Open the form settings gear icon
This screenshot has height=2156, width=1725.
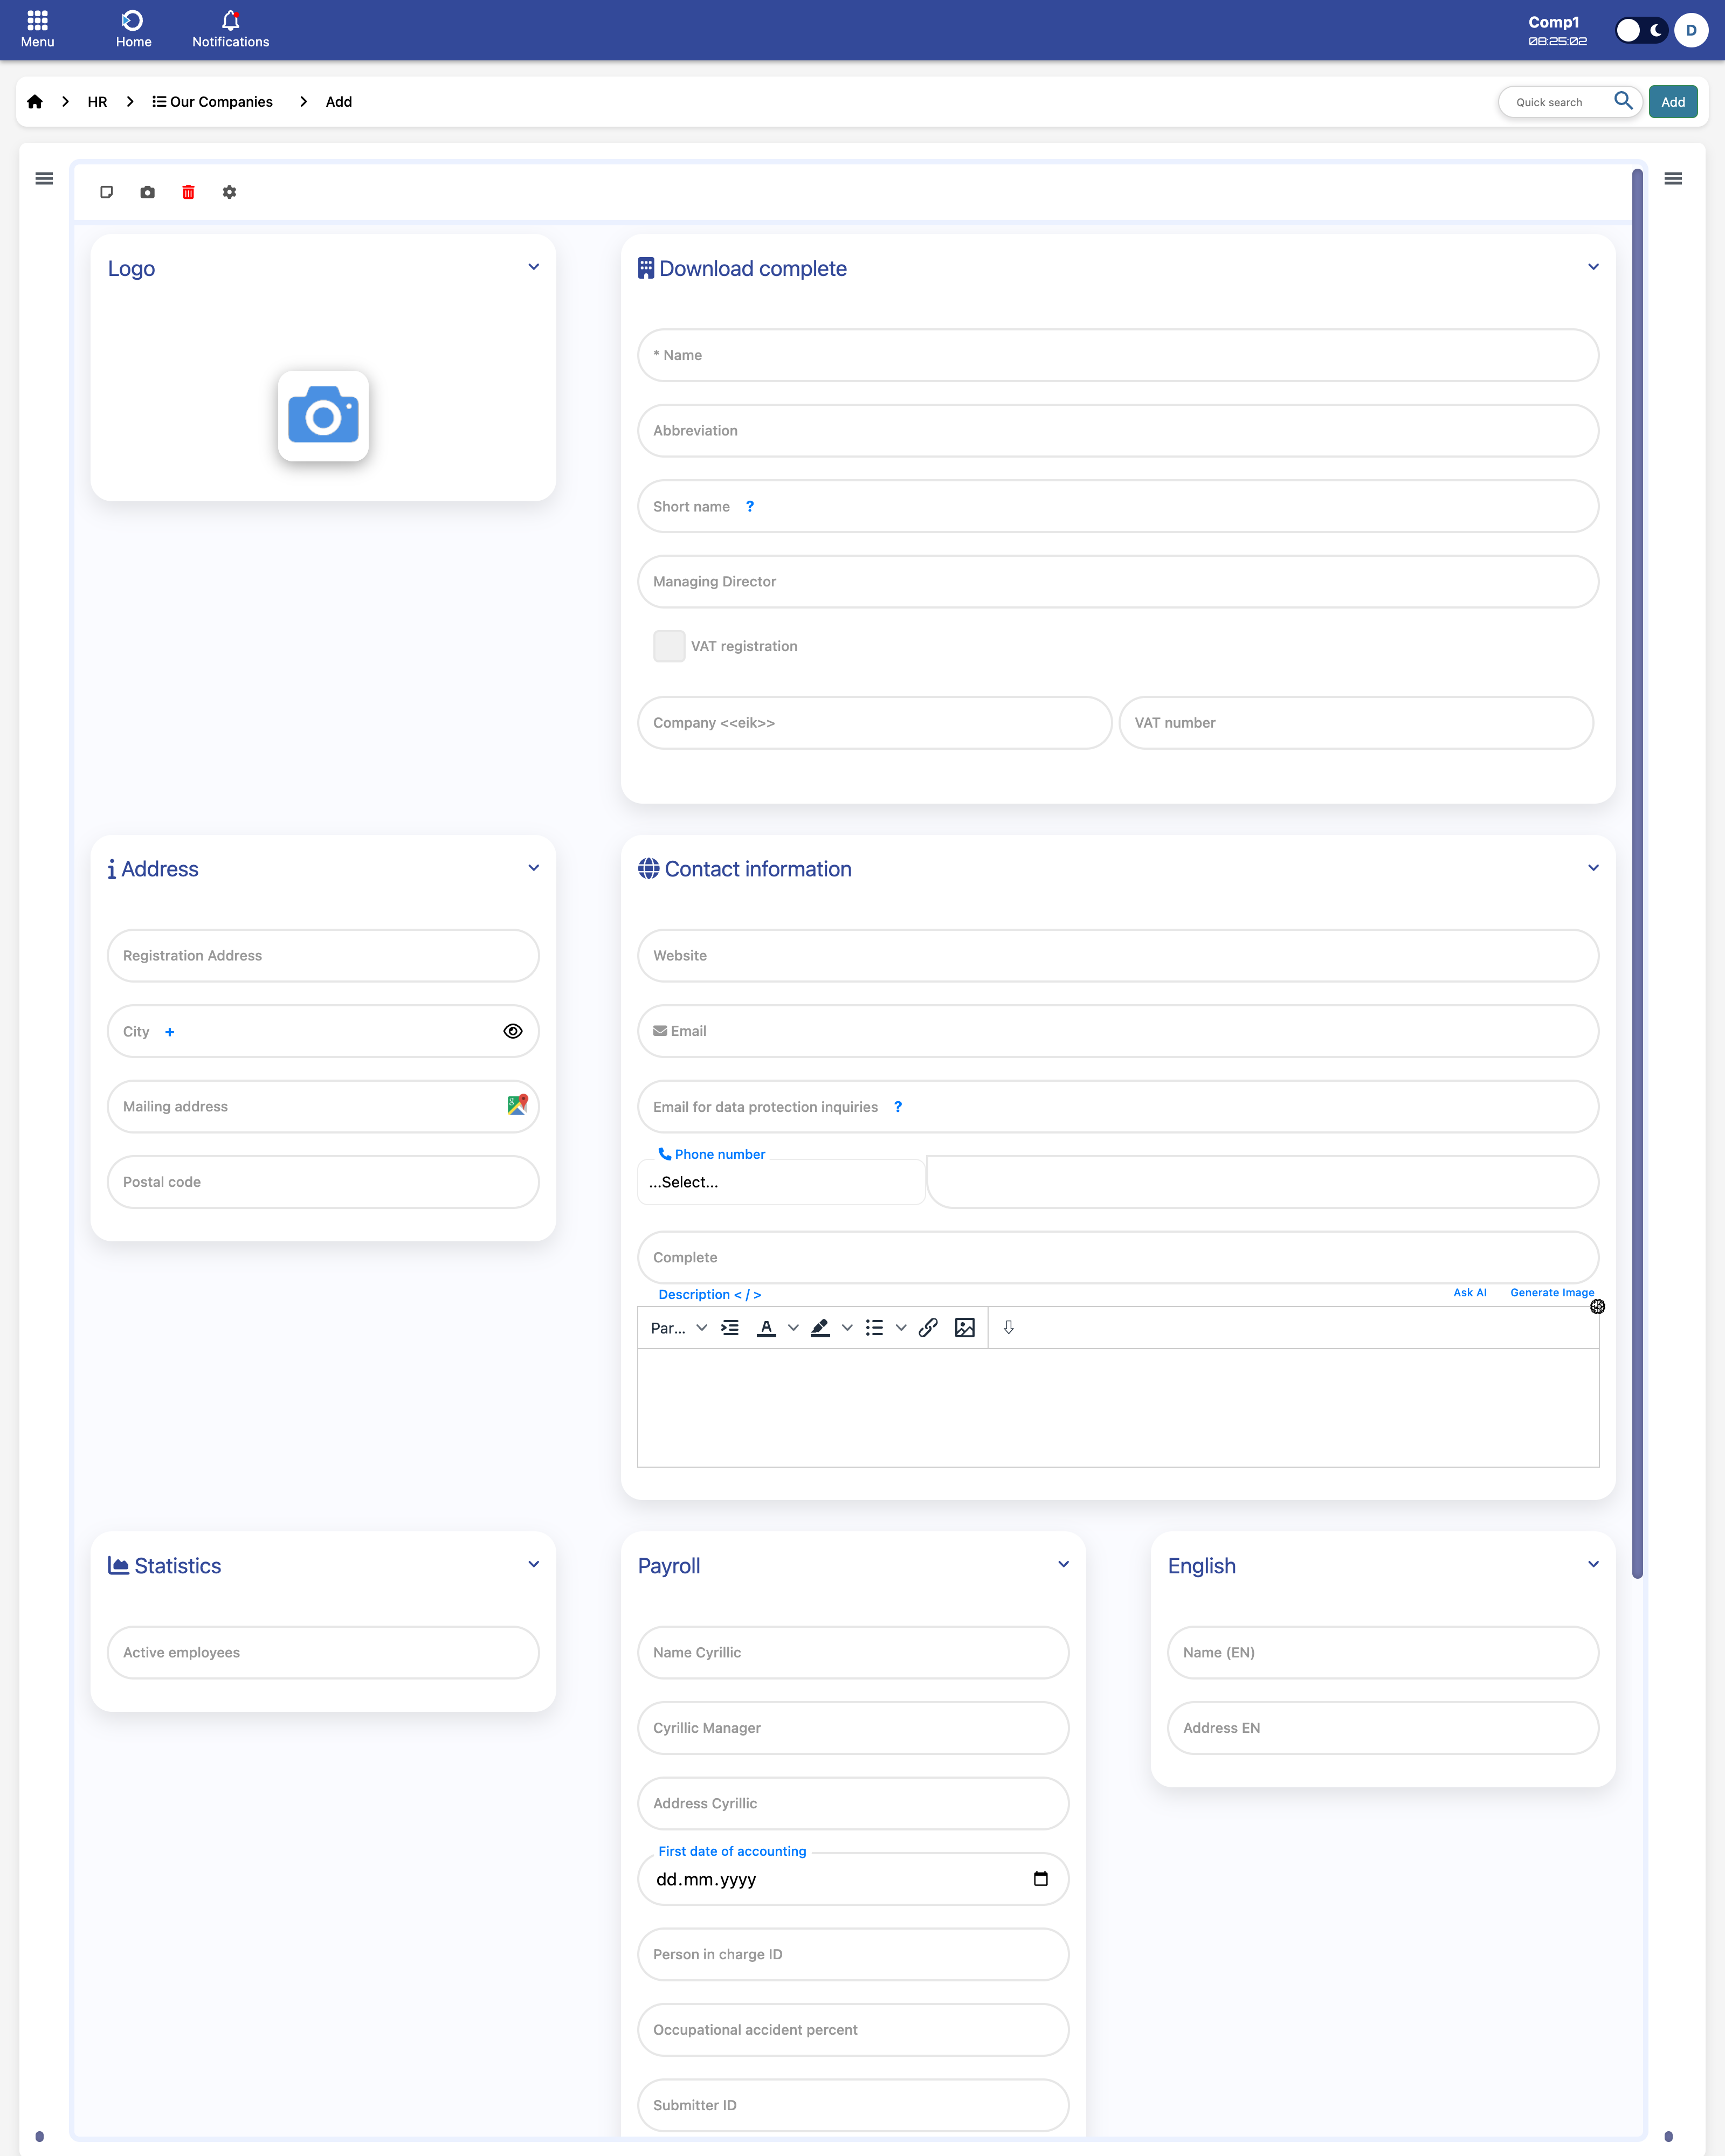[x=229, y=192]
